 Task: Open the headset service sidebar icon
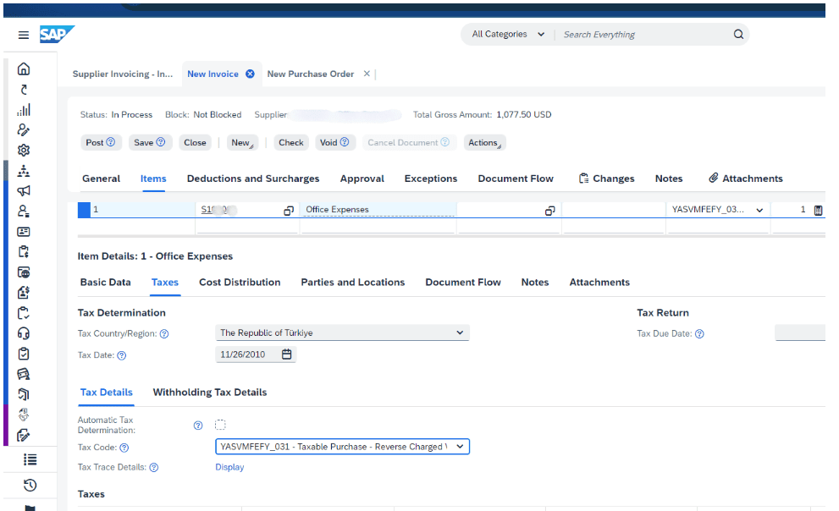pos(24,333)
